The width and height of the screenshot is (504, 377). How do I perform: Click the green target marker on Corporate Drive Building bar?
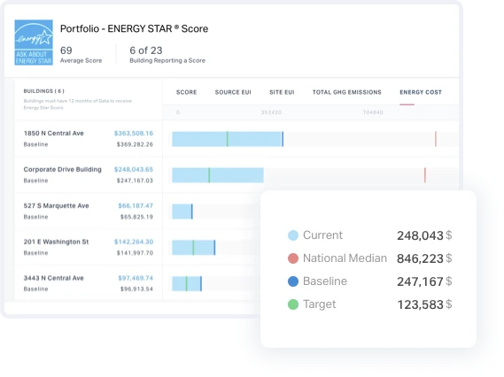click(x=209, y=175)
